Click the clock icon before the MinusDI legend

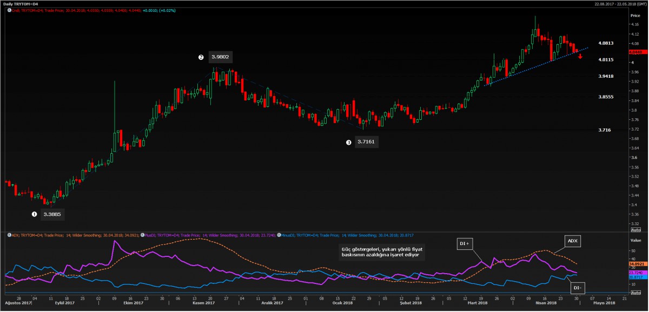pos(279,235)
